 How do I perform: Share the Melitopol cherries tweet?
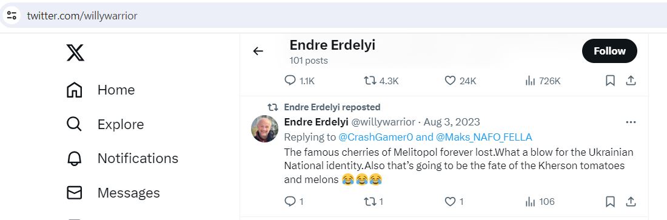[631, 201]
